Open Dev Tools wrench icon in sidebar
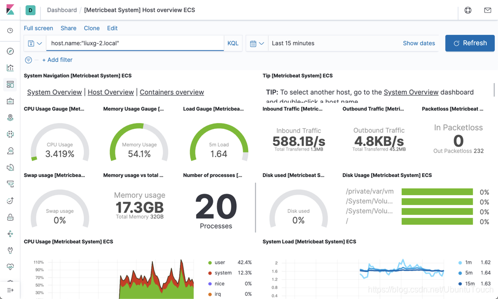Image resolution: width=498 pixels, height=299 pixels. pos(10,250)
